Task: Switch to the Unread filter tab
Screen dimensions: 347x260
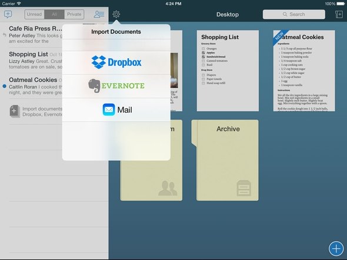Action: [34, 14]
